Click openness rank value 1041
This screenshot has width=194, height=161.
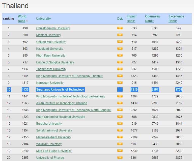(155, 42)
